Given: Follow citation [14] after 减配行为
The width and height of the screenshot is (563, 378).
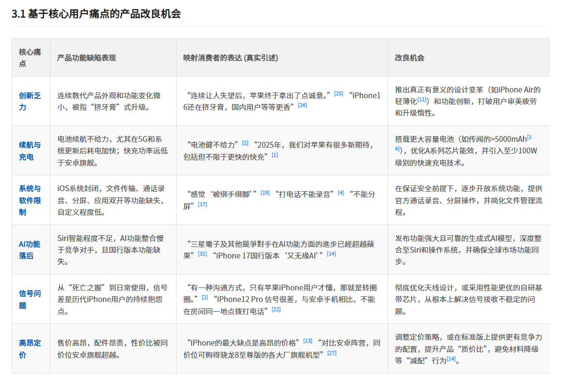Looking at the screenshot, I should [451, 359].
